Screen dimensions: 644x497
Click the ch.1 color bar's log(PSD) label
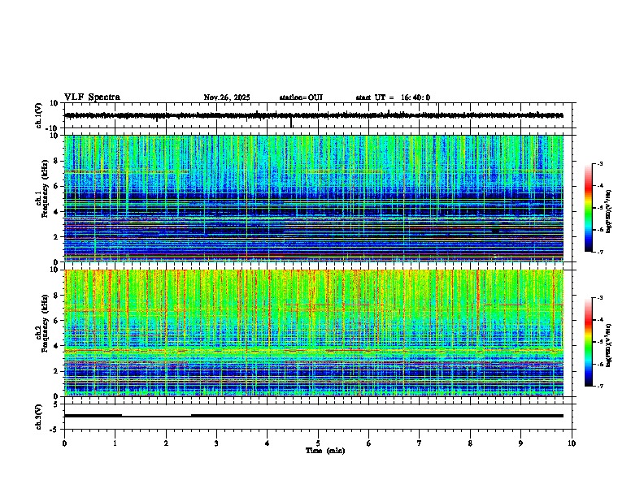click(x=609, y=211)
